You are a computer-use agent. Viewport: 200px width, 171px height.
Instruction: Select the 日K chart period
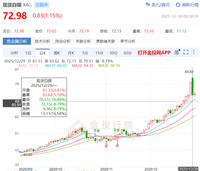point(43,53)
